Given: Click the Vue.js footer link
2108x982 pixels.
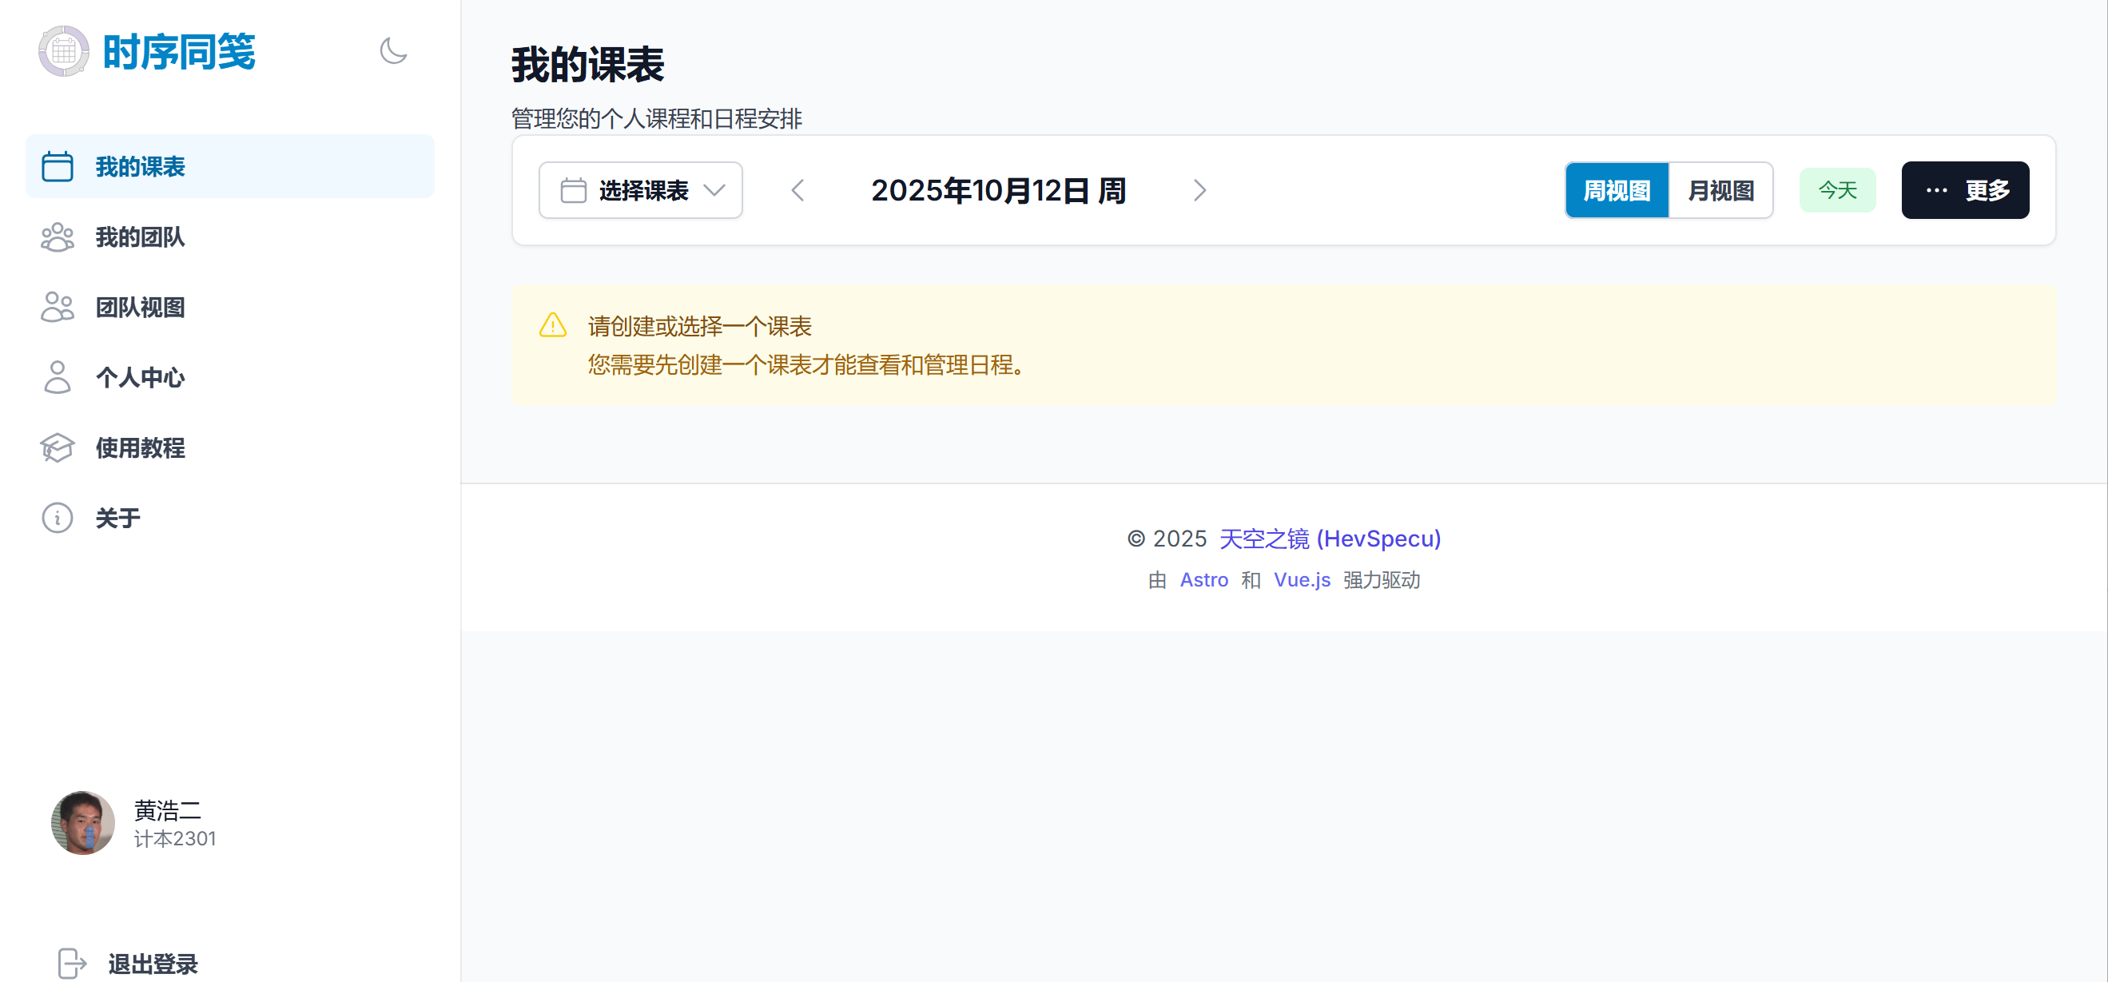Looking at the screenshot, I should (x=1301, y=579).
